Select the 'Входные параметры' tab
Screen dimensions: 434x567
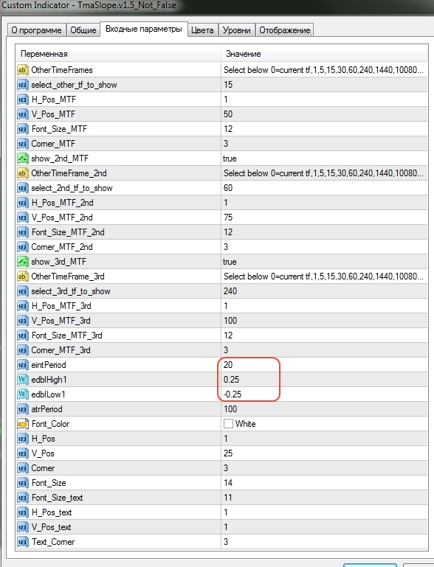[x=144, y=29]
